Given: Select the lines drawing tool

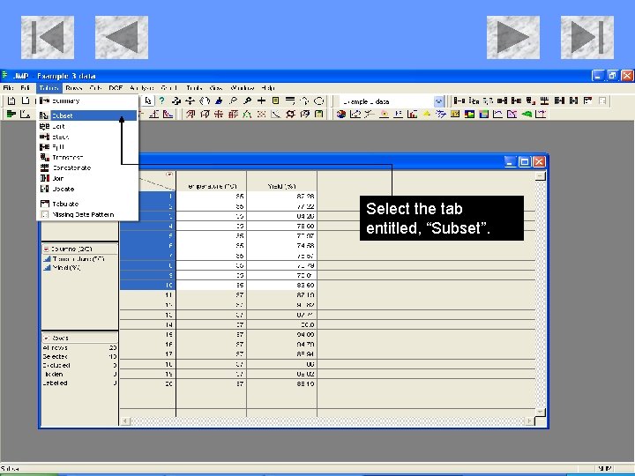Looking at the screenshot, I should (290, 100).
